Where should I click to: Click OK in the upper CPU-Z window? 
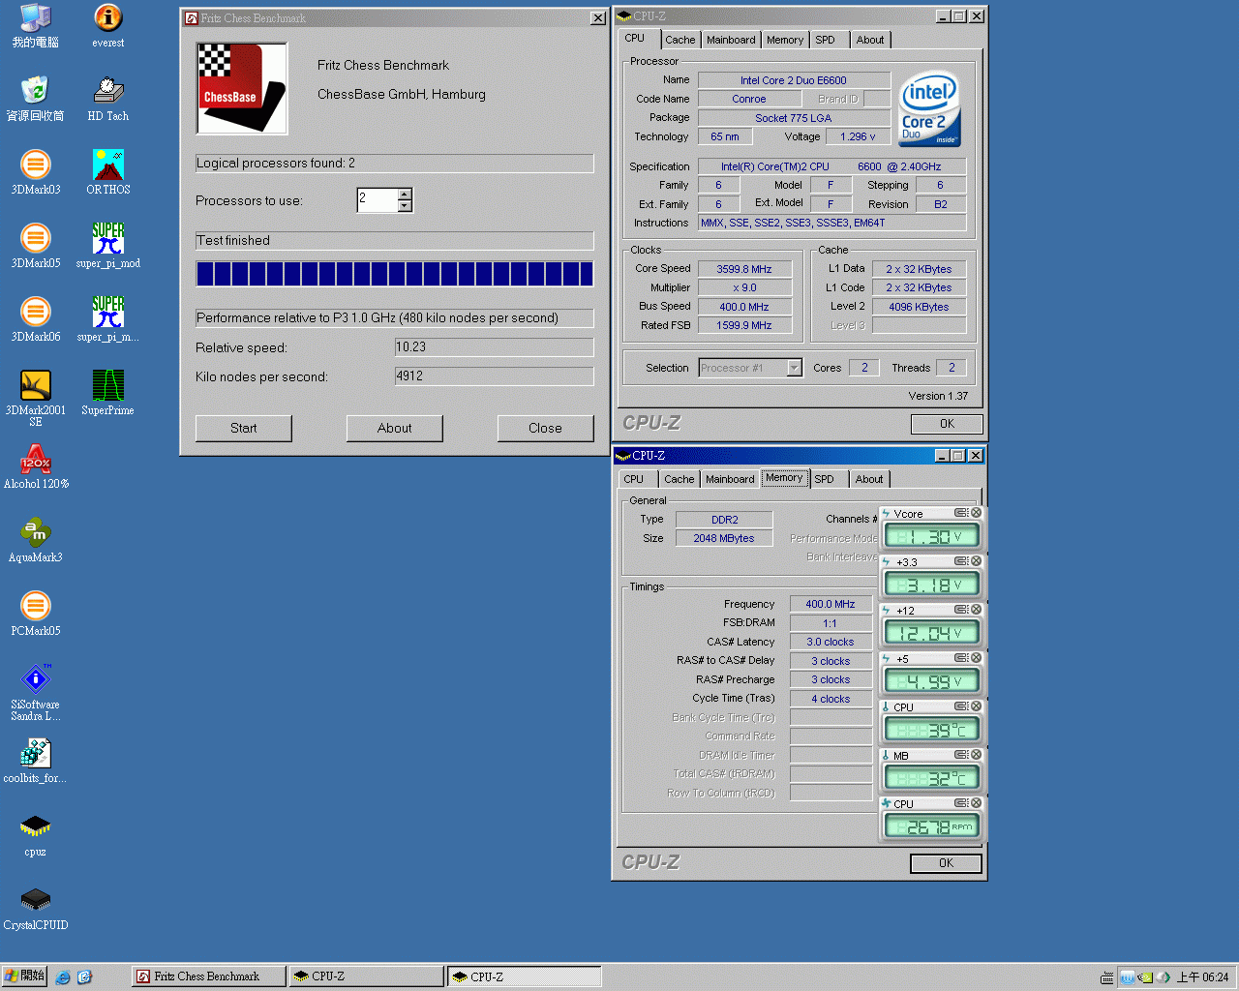coord(947,424)
